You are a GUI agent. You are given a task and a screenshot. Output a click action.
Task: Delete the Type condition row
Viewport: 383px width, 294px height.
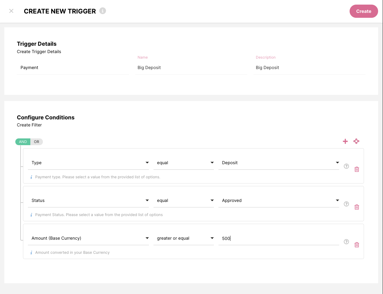tap(357, 169)
